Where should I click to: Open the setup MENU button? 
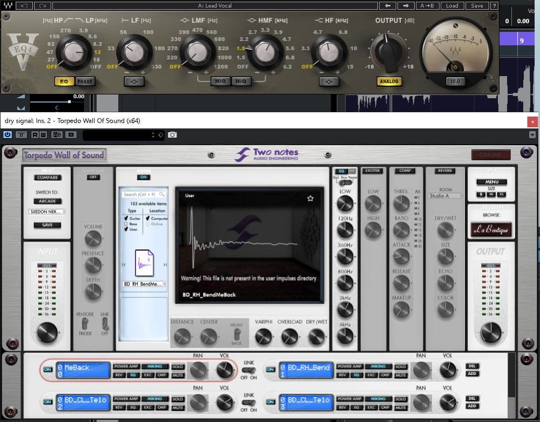click(x=491, y=182)
